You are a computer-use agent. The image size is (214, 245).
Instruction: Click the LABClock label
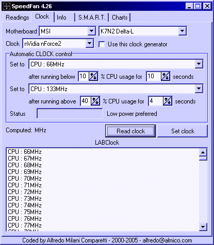tap(107, 143)
